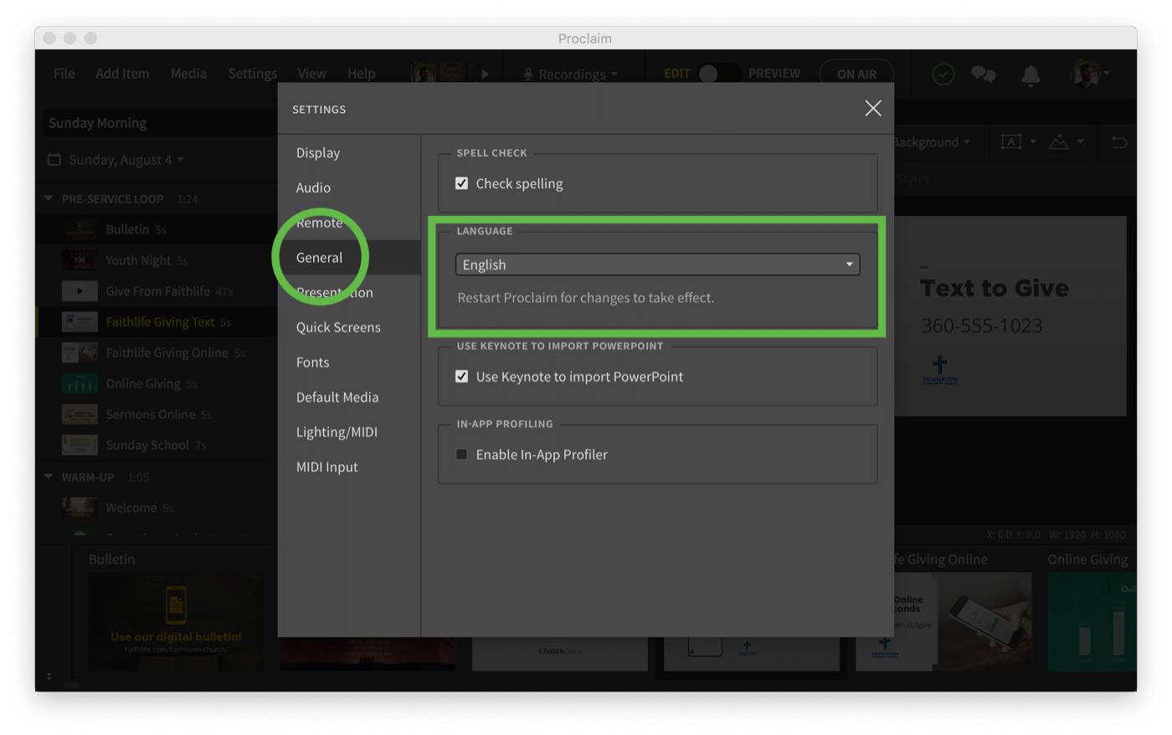The height and width of the screenshot is (735, 1172).
Task: Open MIDI Input settings section
Action: pos(326,467)
